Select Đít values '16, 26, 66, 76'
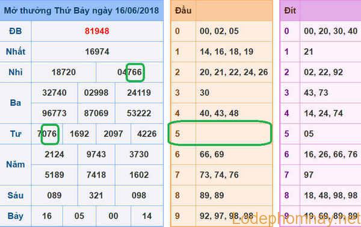This screenshot has height=227, width=361. [331, 154]
